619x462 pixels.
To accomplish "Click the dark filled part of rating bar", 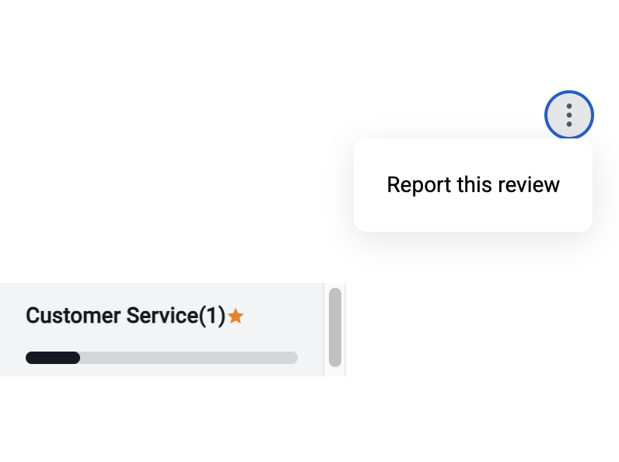I will [x=53, y=358].
